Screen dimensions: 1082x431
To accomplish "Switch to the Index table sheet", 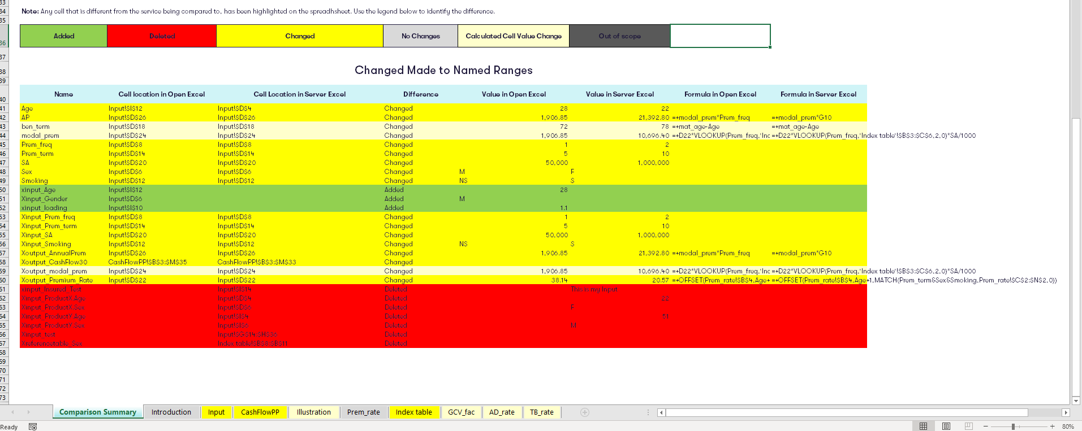I will click(413, 412).
